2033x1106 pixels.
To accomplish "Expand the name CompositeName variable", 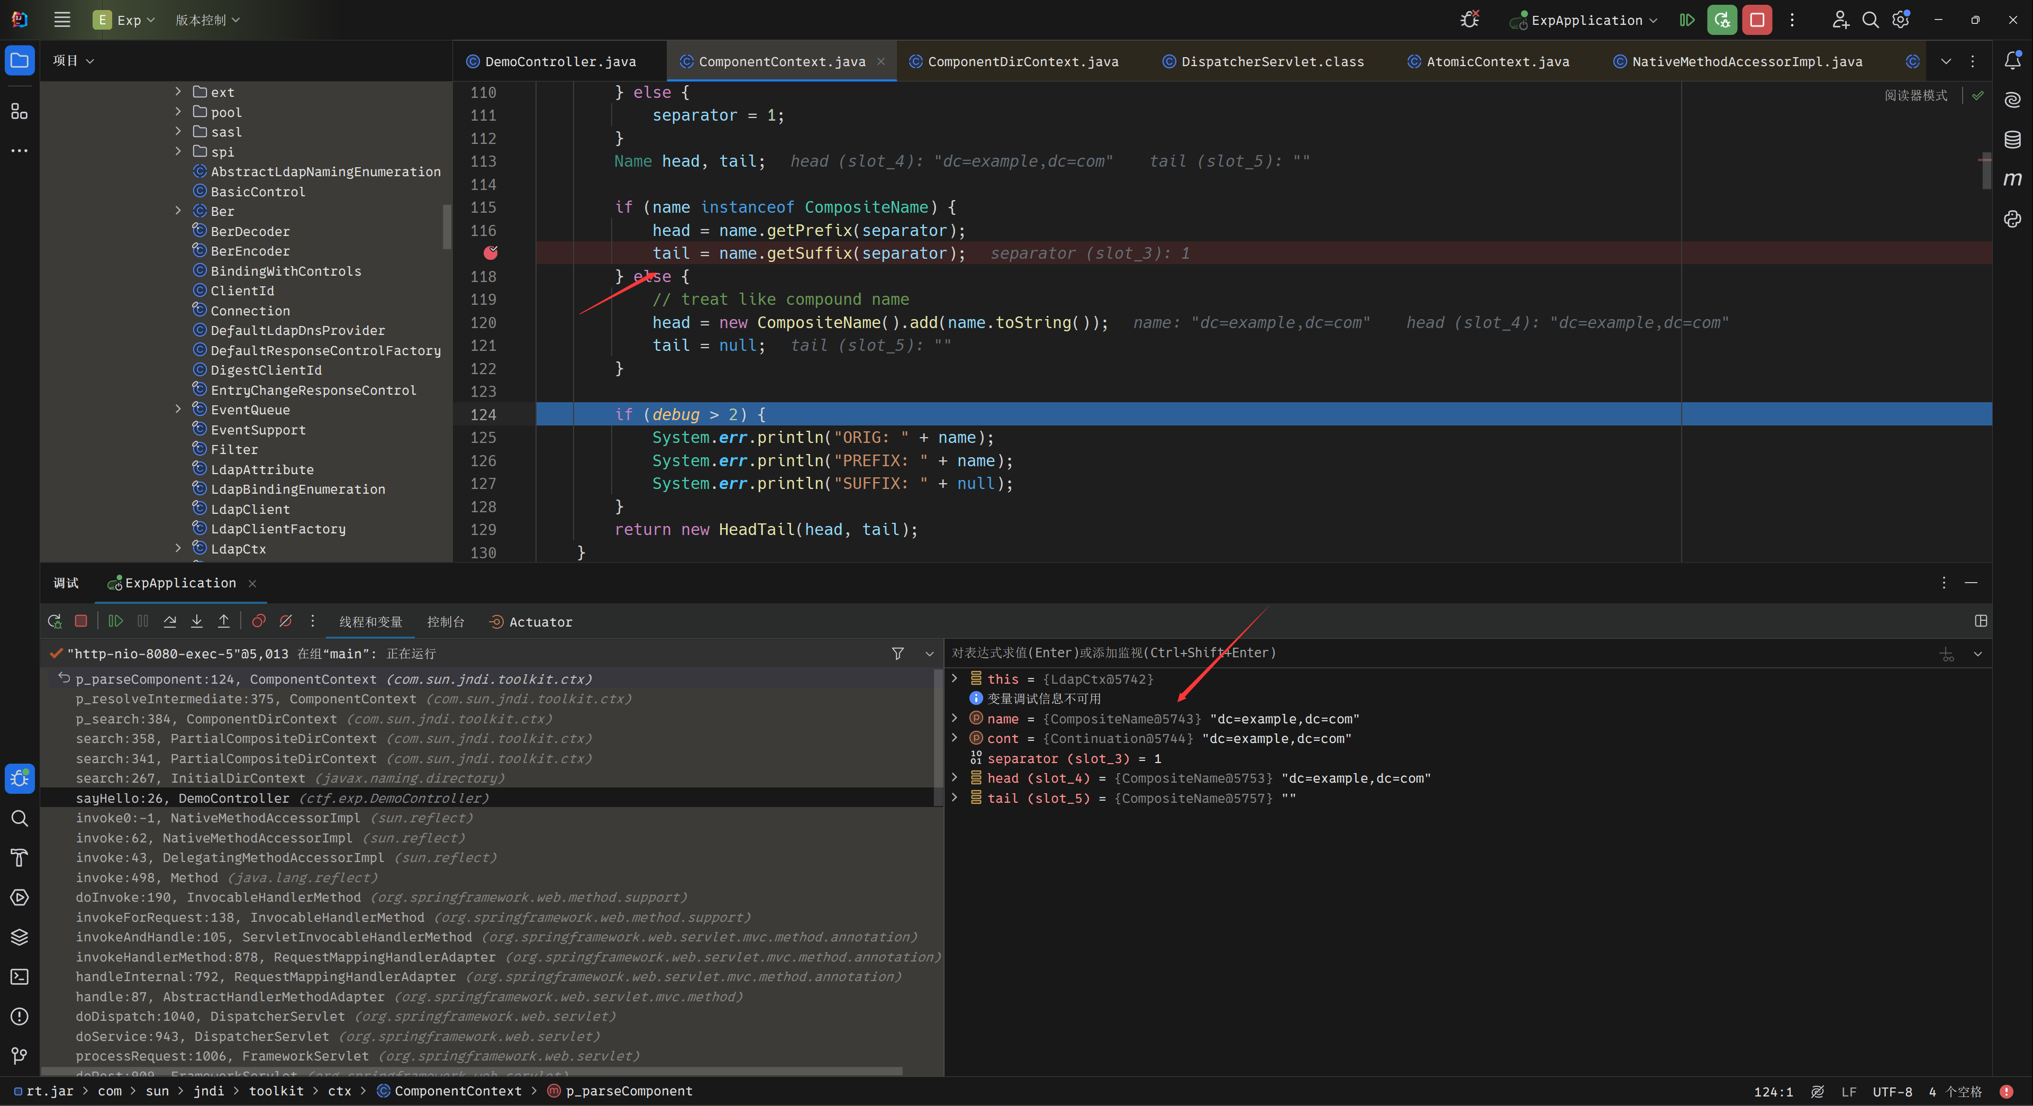I will (954, 719).
